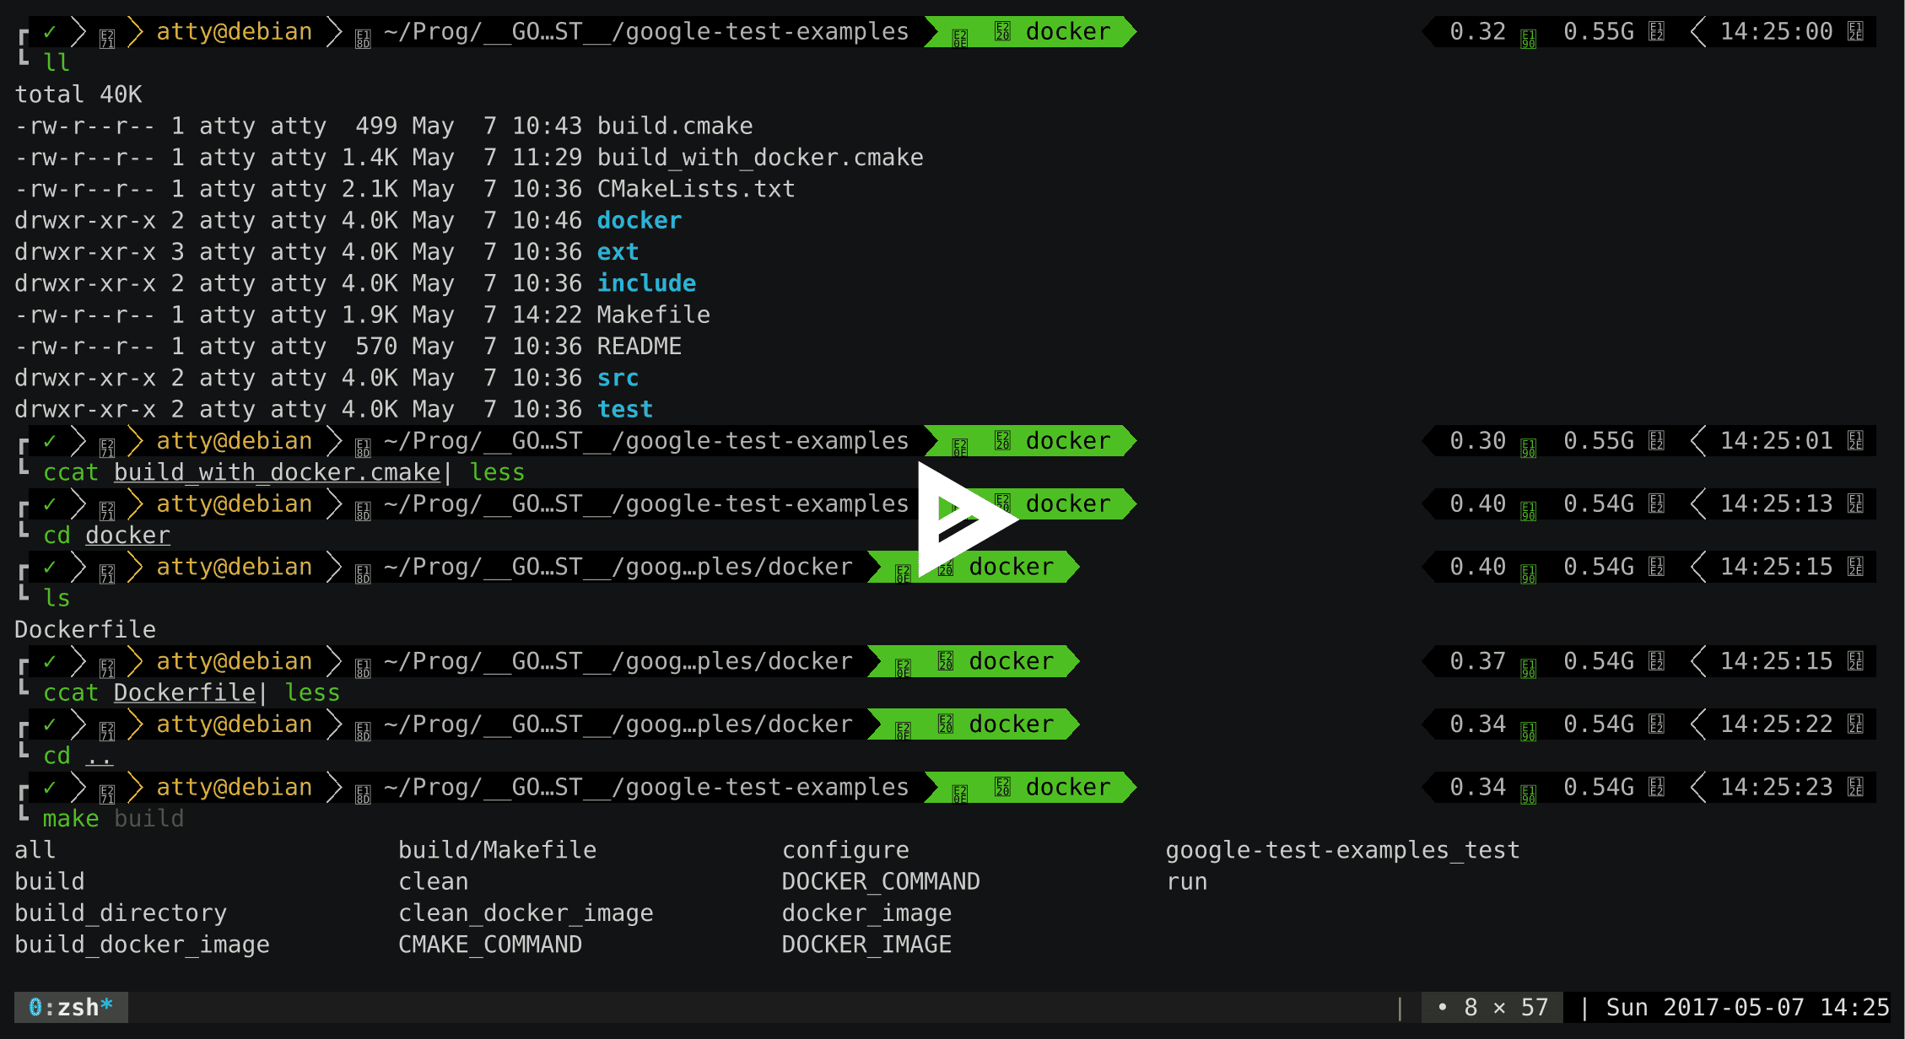Click the build_directory completion target

click(x=121, y=913)
